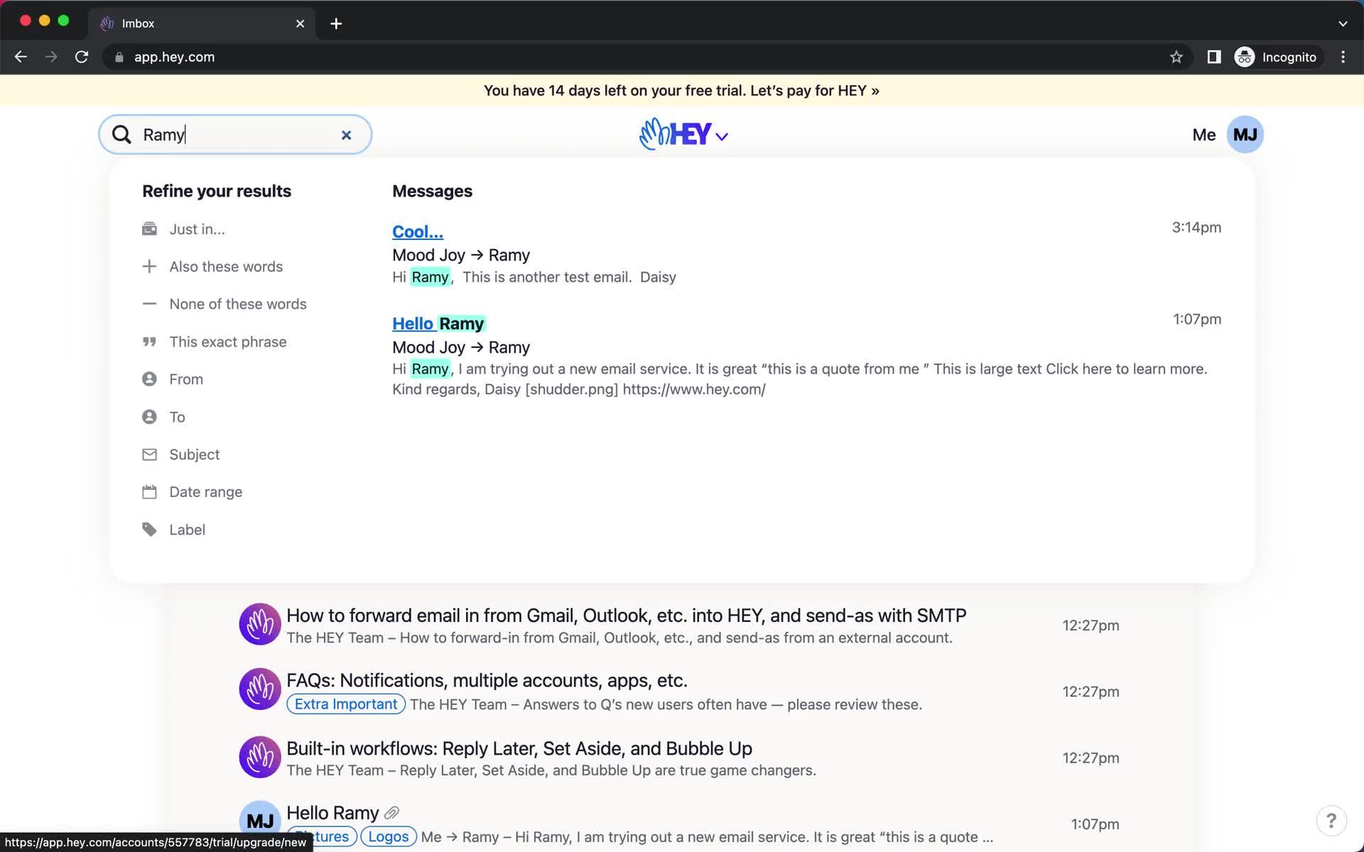Filter results by To
Image resolution: width=1364 pixels, height=852 pixels.
pyautogui.click(x=177, y=417)
